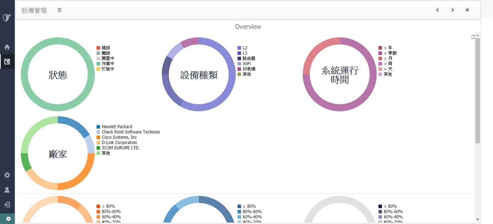The image size is (493, 224).
Task: Toggle the WiFi legend entry in device types
Action: point(246,64)
